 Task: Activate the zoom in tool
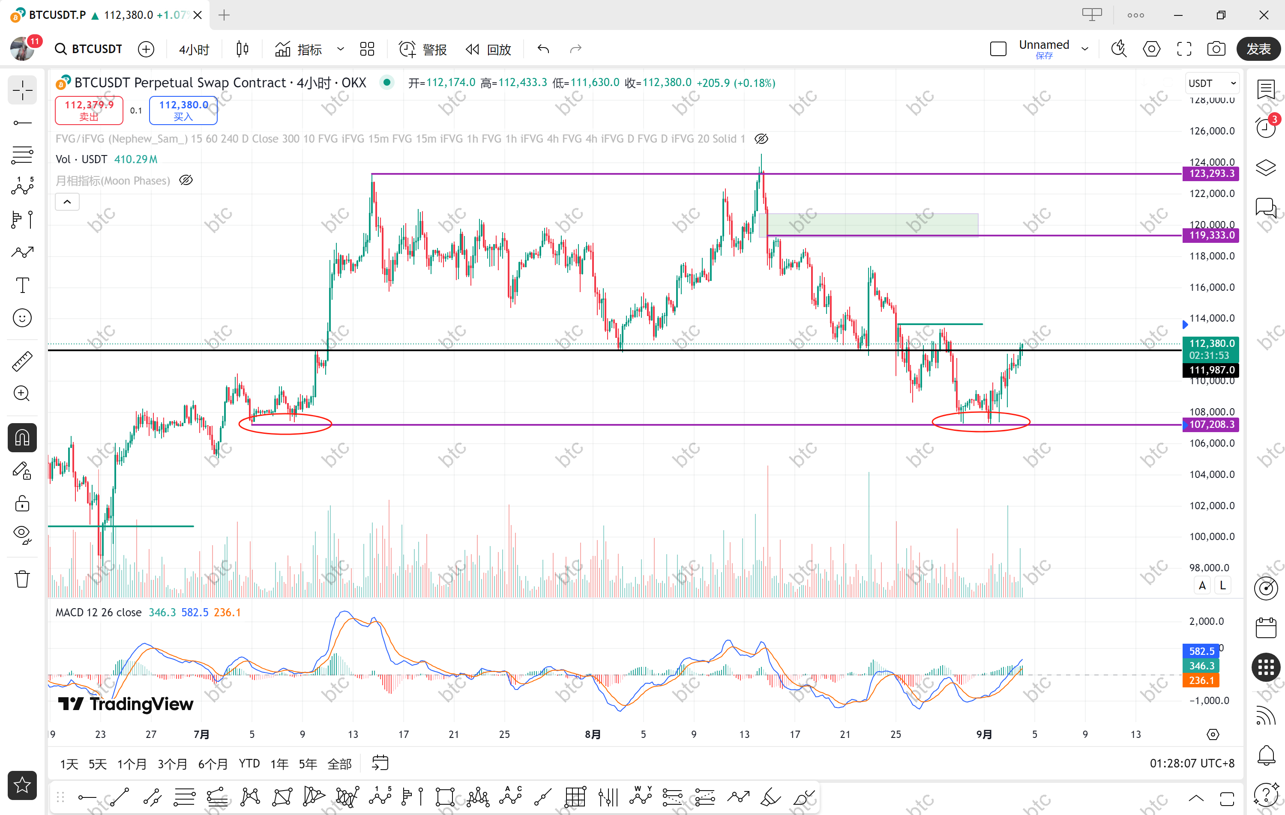22,394
